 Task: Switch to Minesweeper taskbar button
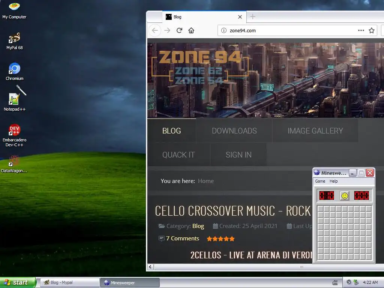(x=130, y=283)
